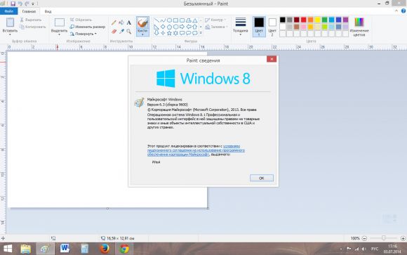The image size is (407, 255).
Task: Click OK in About Paint dialog
Action: [261, 178]
